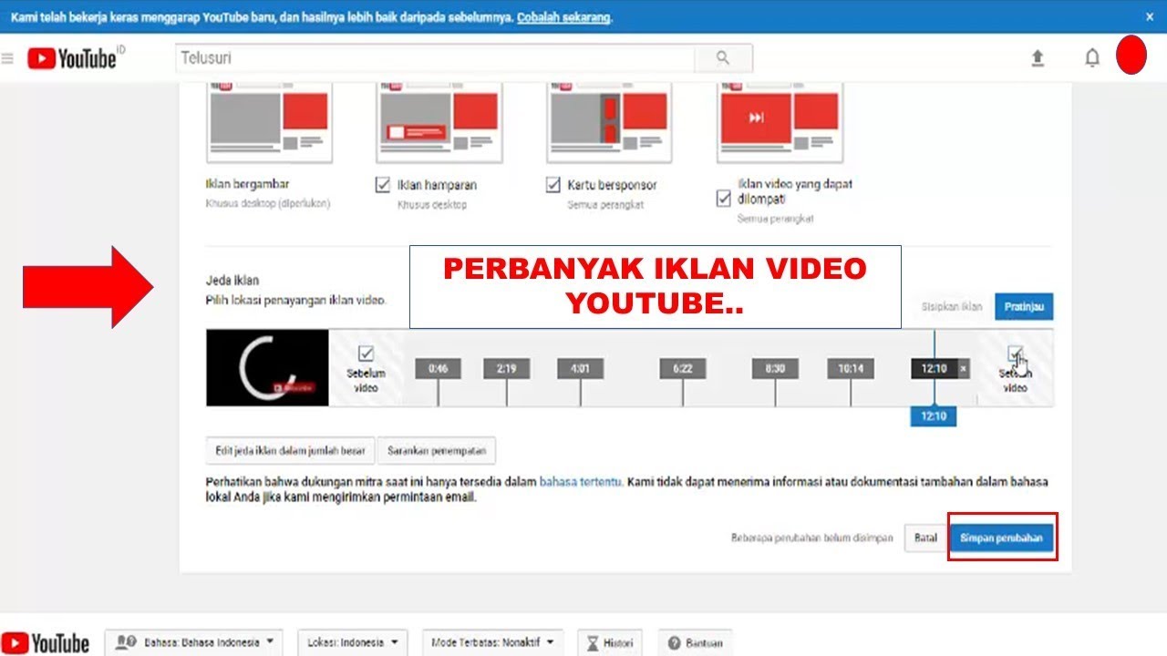Focus the Telusuri search field
This screenshot has height=656, width=1167.
(x=435, y=58)
